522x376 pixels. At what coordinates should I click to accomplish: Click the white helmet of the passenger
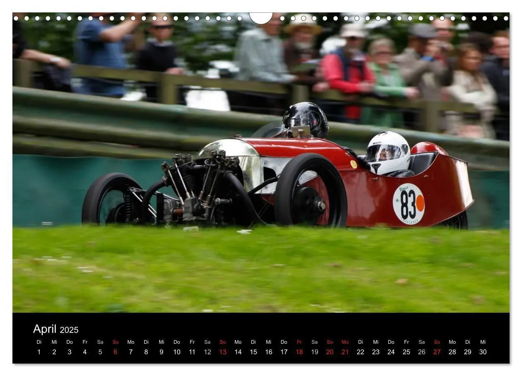click(x=388, y=152)
